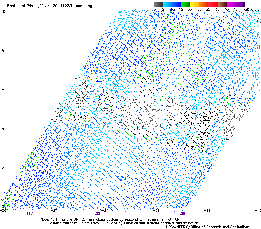Viewport: 261px width, 229px height.
Task: Click the green 15-20 knots color swatch
Action: 186,4
